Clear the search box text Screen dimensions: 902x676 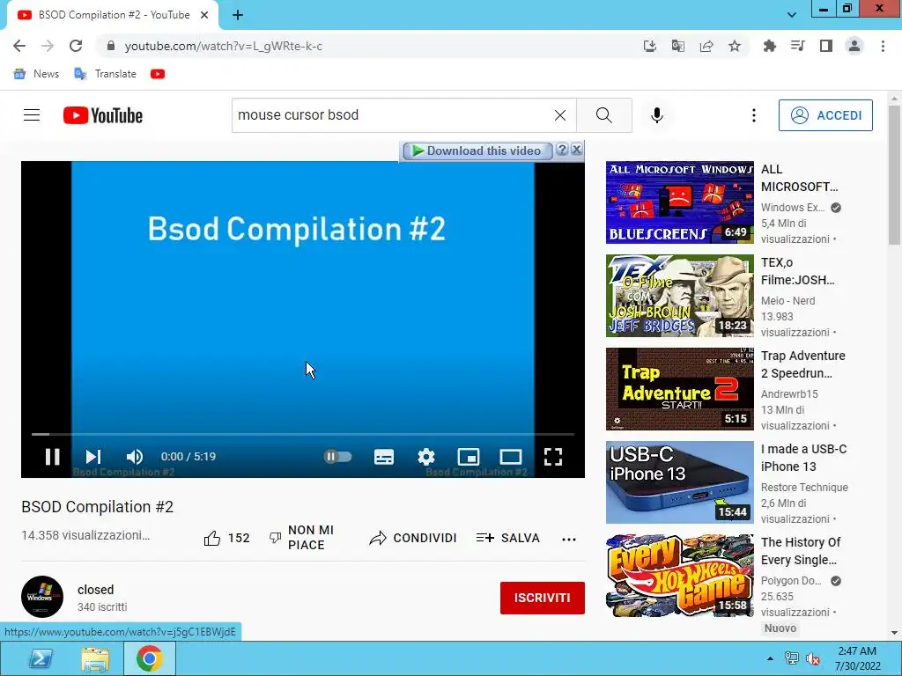(x=559, y=115)
